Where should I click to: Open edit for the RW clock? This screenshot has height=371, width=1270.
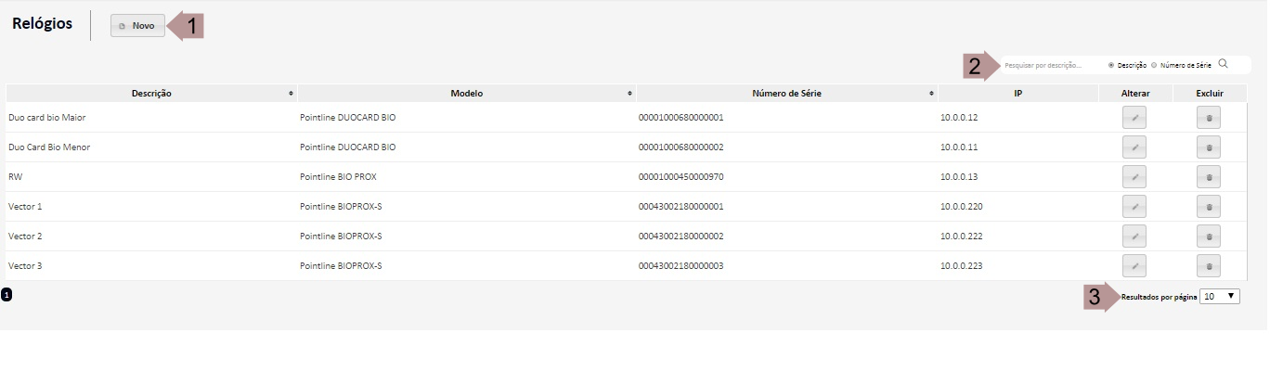pos(1134,177)
